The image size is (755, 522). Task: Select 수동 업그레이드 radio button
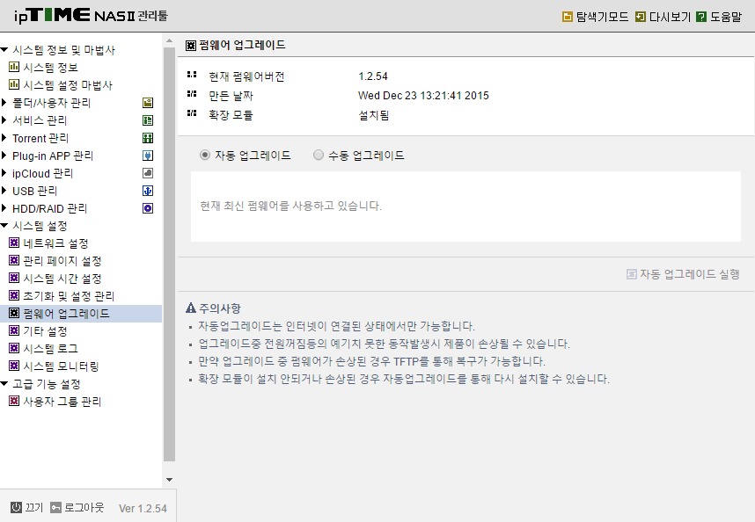[319, 155]
